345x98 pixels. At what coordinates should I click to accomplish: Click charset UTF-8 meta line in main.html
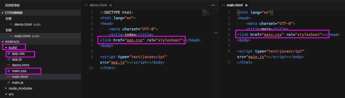[270, 24]
